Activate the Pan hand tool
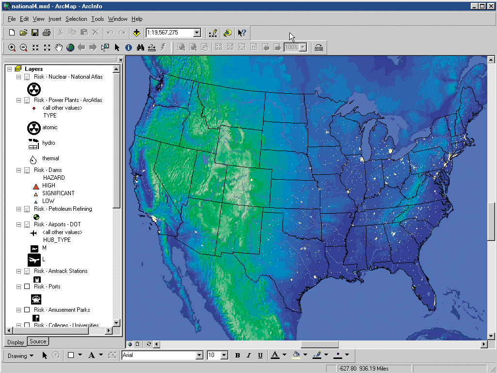 [59, 48]
